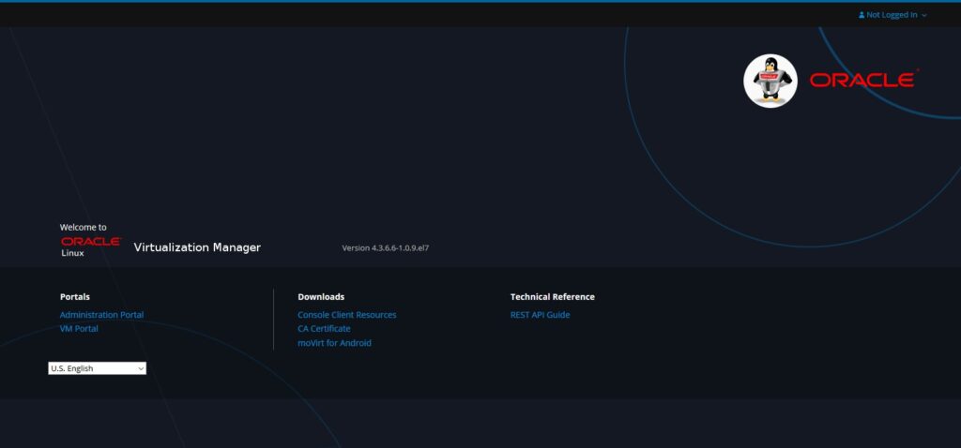The height and width of the screenshot is (448, 961).
Task: Open the REST API Guide
Action: [540, 315]
